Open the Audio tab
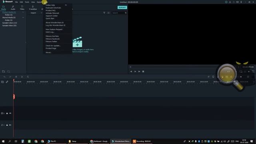Image resolution: width=256 pixels, height=144 pixels. (13, 8)
